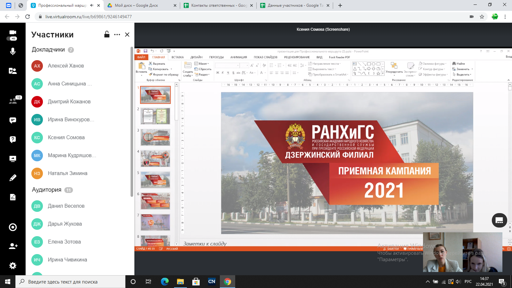Open the questions icon in the sidebar
This screenshot has width=512, height=288.
click(13, 140)
